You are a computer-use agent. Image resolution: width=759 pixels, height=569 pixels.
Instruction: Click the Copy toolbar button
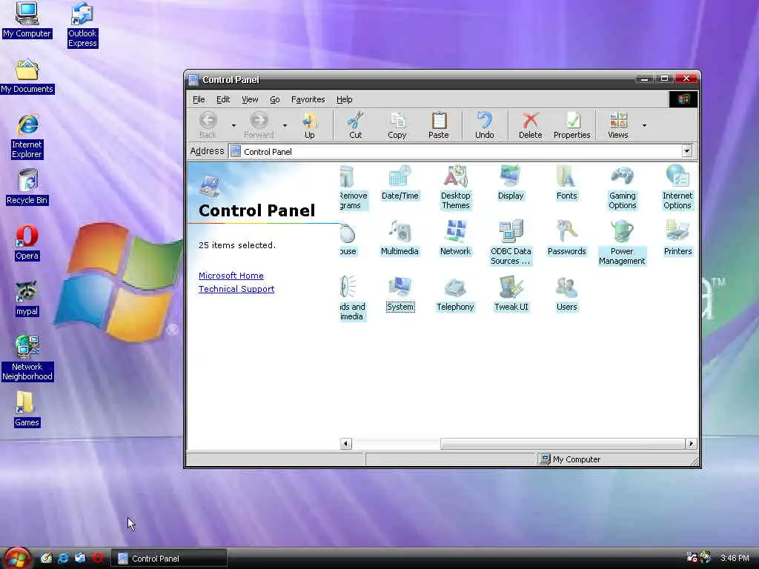click(x=397, y=125)
